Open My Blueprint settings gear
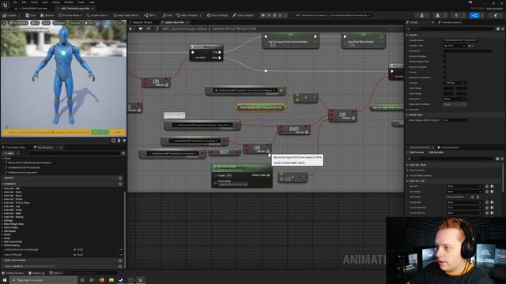The width and height of the screenshot is (506, 284). [x=123, y=153]
